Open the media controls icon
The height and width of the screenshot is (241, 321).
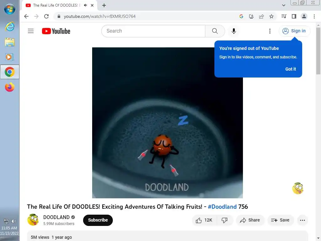(284, 16)
